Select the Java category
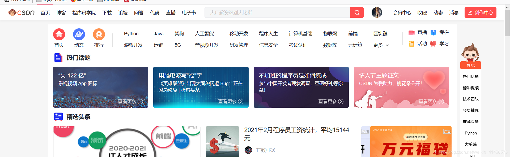 click(159, 34)
